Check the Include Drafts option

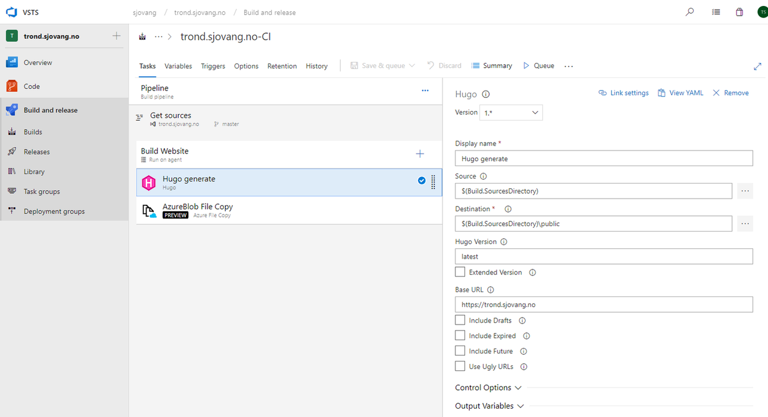tap(460, 320)
